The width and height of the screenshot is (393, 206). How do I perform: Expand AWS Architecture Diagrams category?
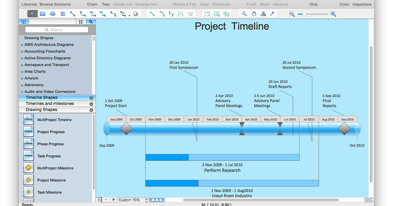(22, 45)
